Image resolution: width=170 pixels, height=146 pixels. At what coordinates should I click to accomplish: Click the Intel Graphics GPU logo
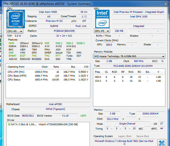pyautogui.click(x=102, y=19)
